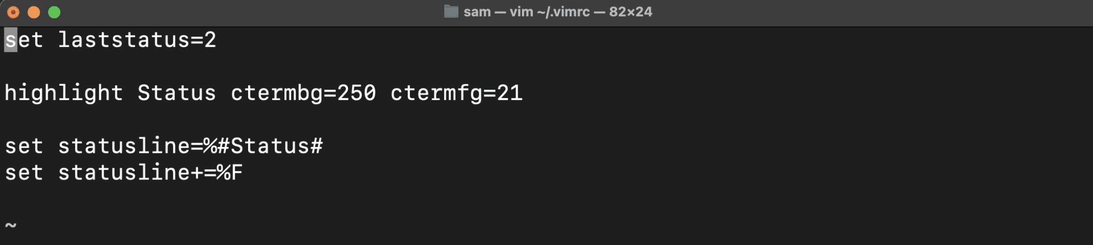Click the '82×24' size text in title
The image size is (1093, 245).
[630, 12]
